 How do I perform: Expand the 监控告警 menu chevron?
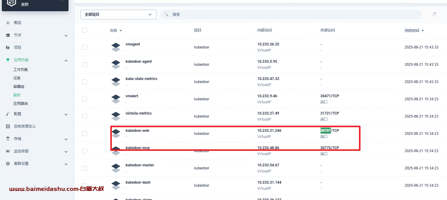[x=66, y=152]
